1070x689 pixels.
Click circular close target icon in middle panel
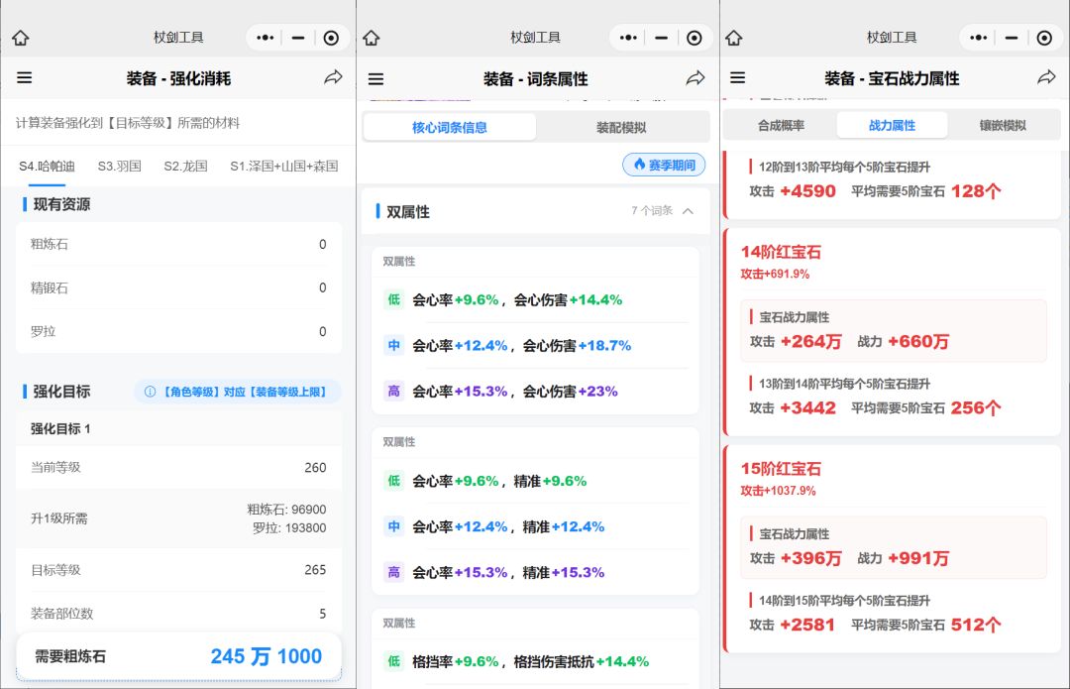coord(694,39)
